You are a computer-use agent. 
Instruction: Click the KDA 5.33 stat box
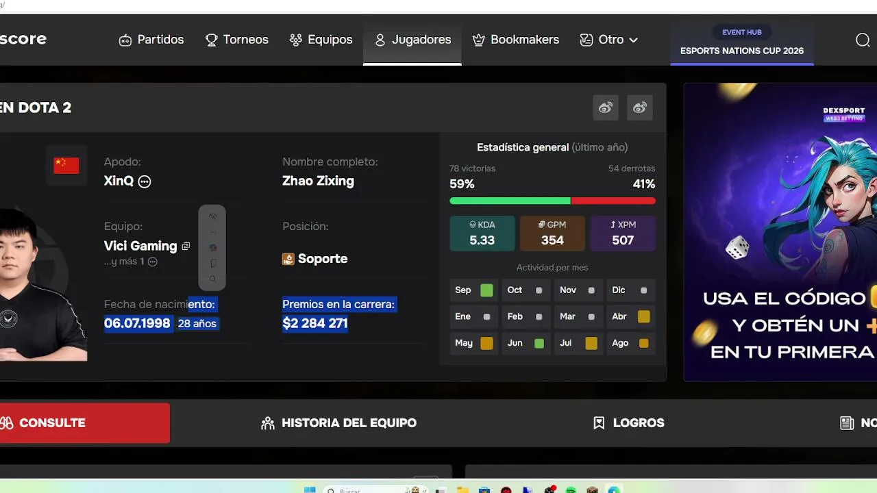pos(482,233)
